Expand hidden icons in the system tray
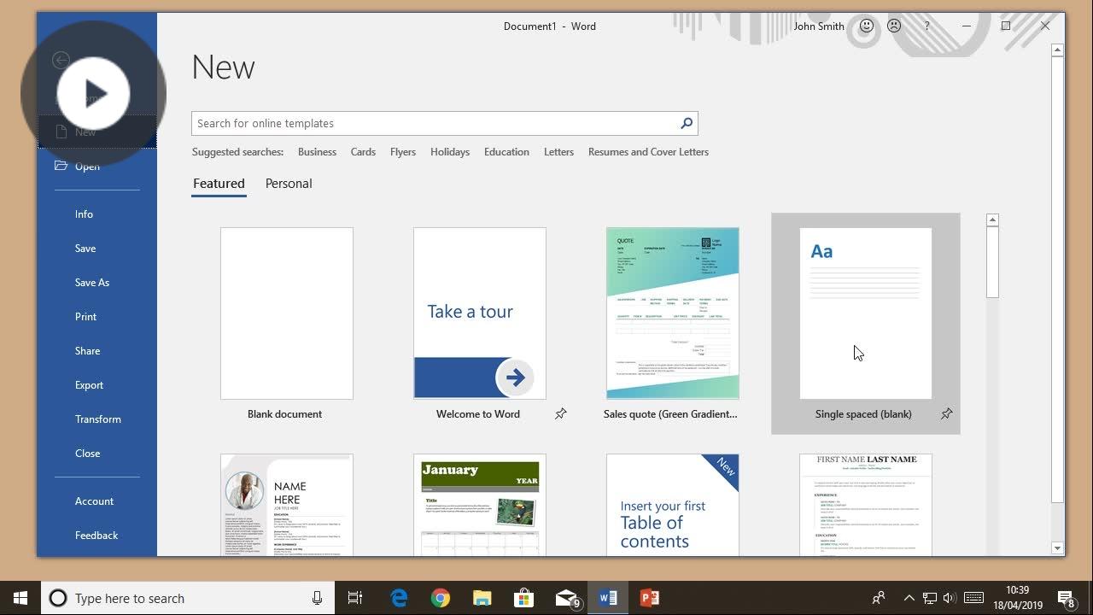The width and height of the screenshot is (1093, 615). (909, 597)
